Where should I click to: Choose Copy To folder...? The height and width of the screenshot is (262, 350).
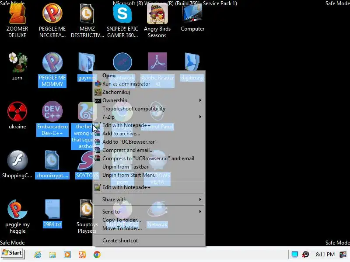pyautogui.click(x=149, y=220)
